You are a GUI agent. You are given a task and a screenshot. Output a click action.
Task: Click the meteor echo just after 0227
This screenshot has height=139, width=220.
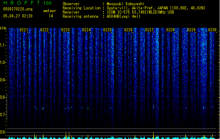(154, 107)
